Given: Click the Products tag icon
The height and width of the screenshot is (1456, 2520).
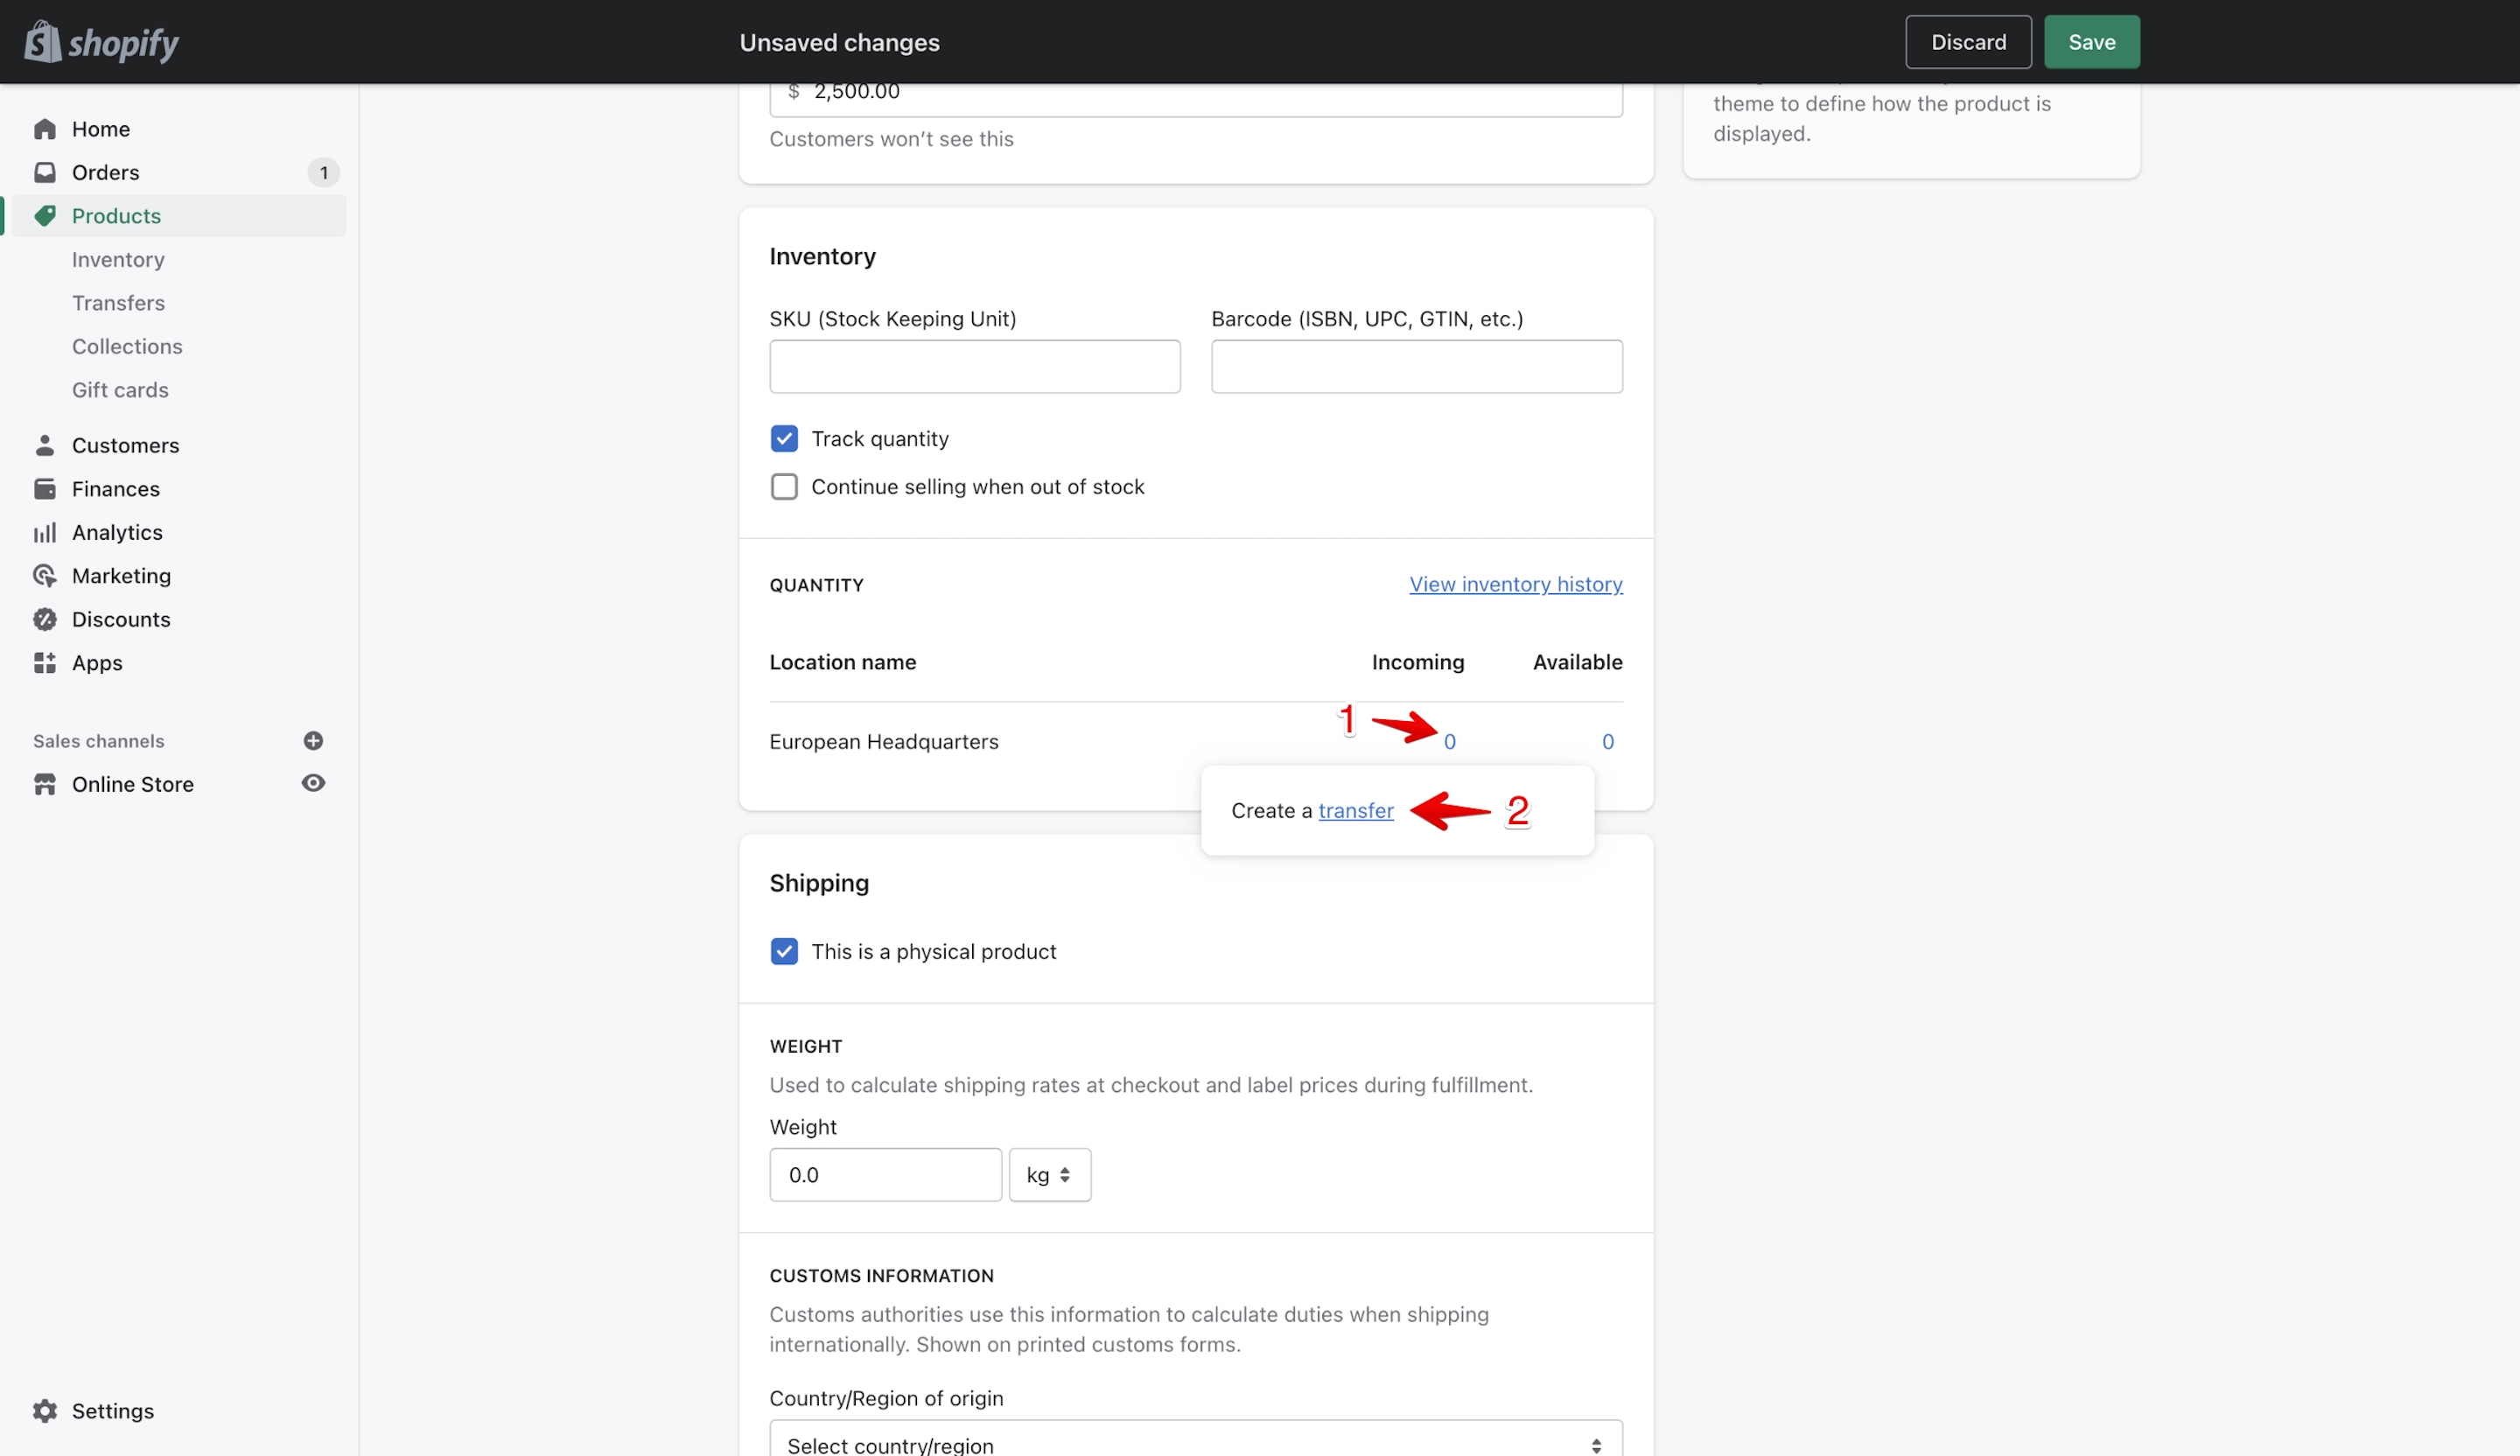Looking at the screenshot, I should 44,216.
